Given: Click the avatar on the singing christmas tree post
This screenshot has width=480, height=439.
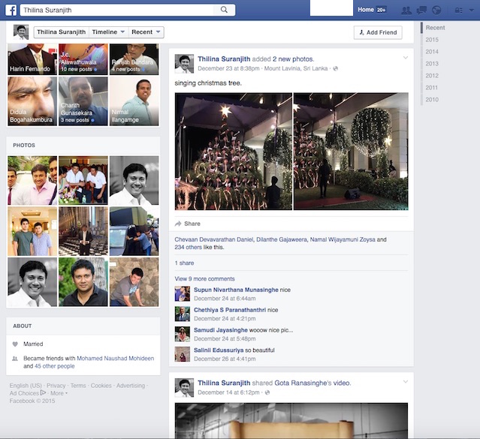Looking at the screenshot, I should click(x=184, y=64).
